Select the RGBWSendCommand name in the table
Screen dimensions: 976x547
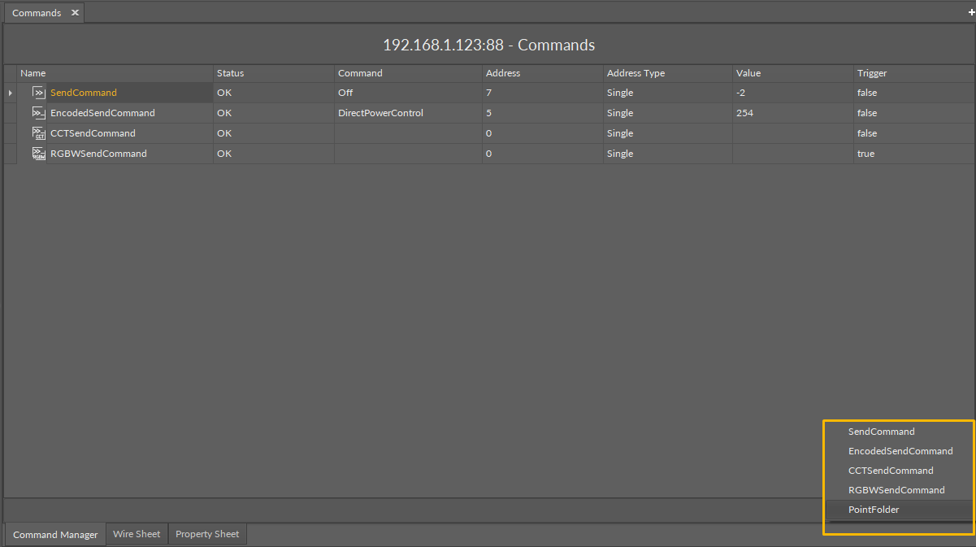pyautogui.click(x=98, y=154)
